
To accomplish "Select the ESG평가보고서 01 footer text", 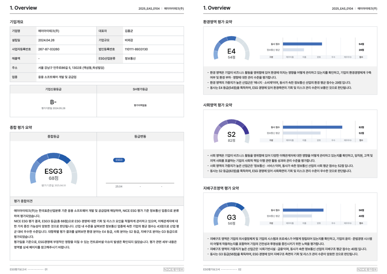I will 29,269.
